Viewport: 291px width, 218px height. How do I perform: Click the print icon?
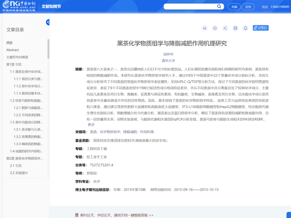click(x=235, y=28)
